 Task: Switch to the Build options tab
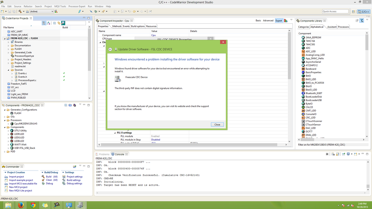138,26
